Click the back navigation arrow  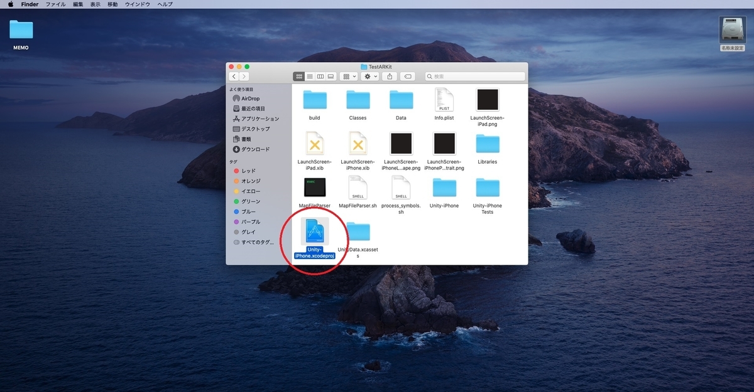point(233,76)
